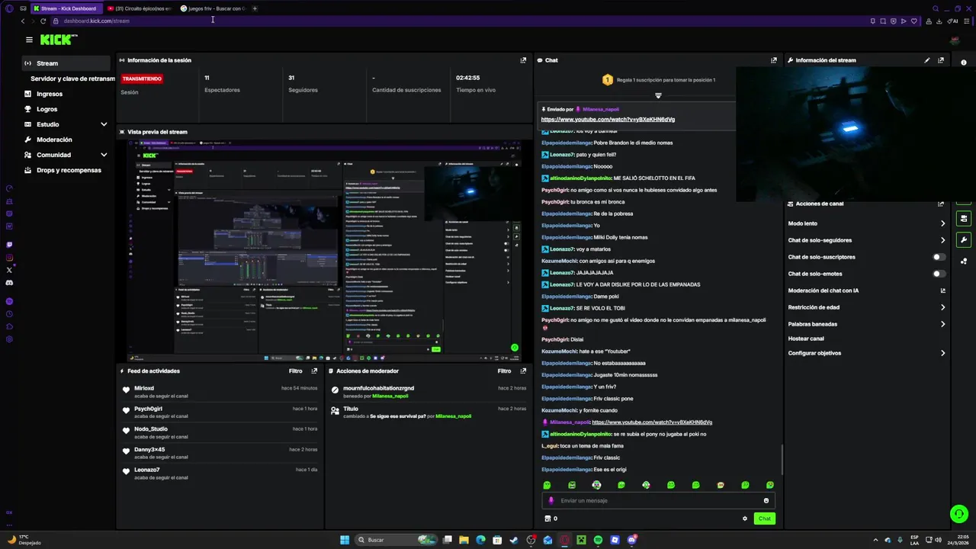Pop out the Acciones de moderador panel
This screenshot has width=976, height=549.
tap(523, 371)
